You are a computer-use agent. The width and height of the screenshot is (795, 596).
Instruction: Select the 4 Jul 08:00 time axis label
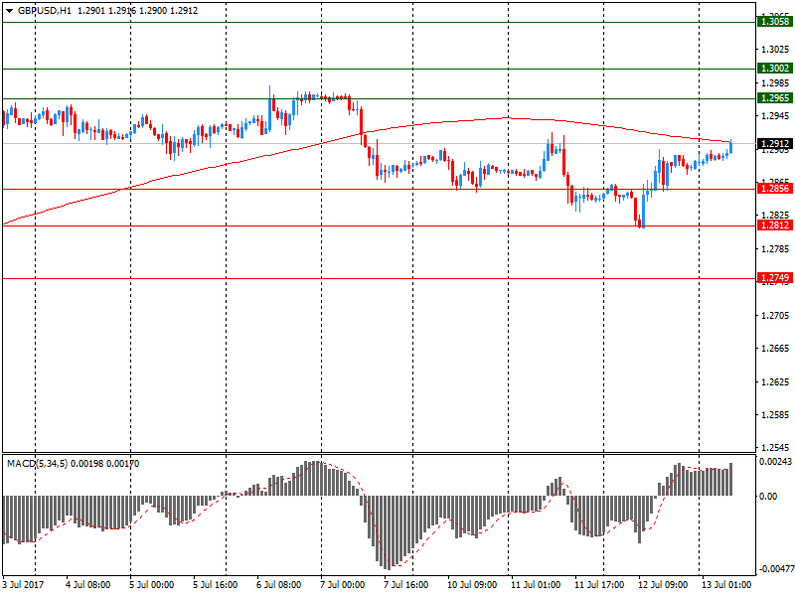coord(88,585)
